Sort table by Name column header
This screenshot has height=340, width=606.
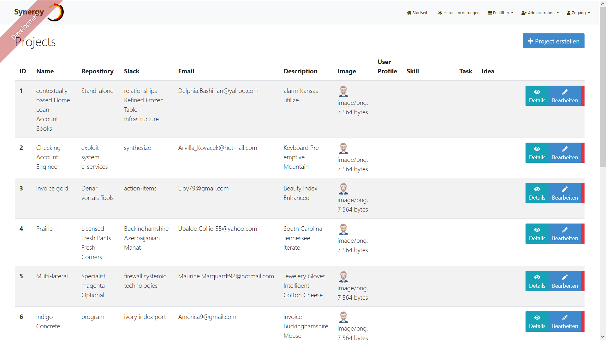pyautogui.click(x=45, y=71)
